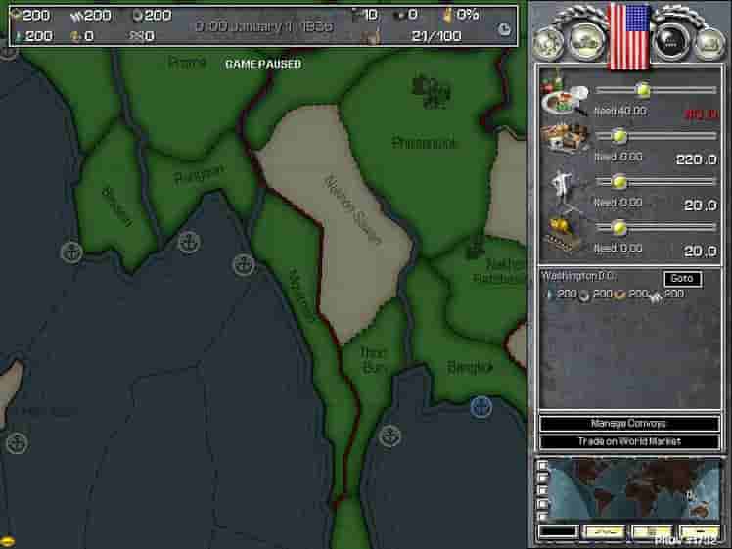Click the yellow-lit machinery icon beside the bottom slider

563,233
